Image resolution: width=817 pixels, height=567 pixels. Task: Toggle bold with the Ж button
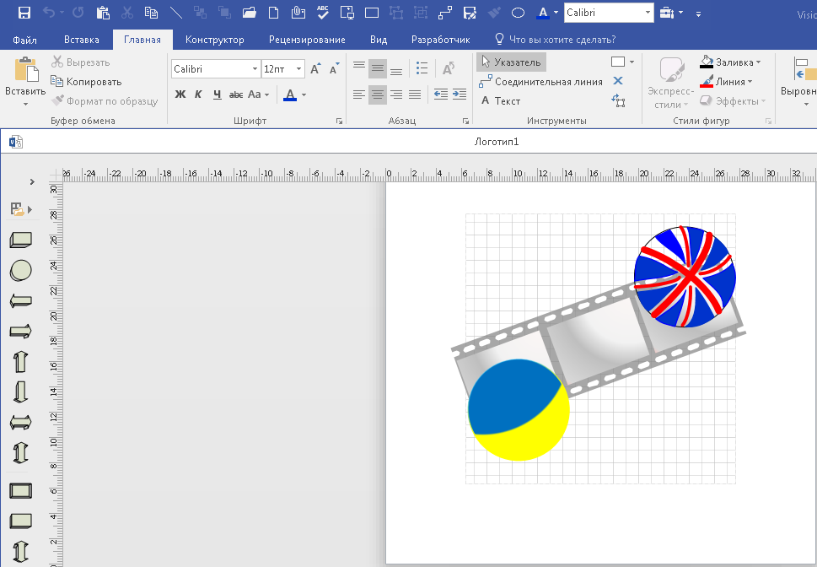180,94
